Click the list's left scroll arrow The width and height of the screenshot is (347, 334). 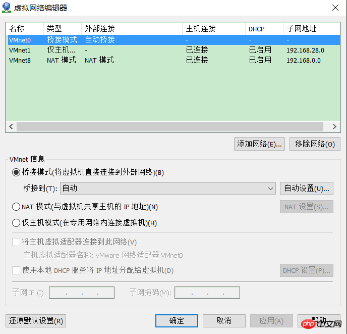tap(11, 127)
